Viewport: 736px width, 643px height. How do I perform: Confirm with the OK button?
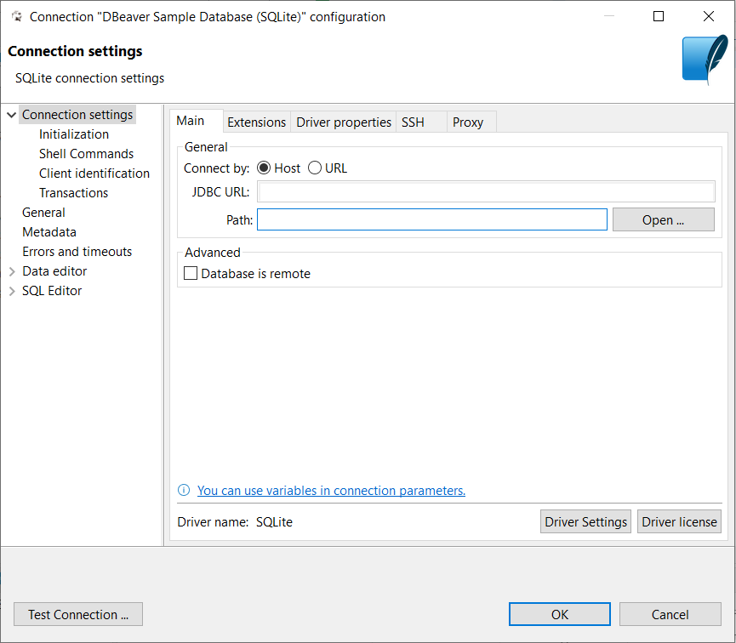pyautogui.click(x=560, y=614)
